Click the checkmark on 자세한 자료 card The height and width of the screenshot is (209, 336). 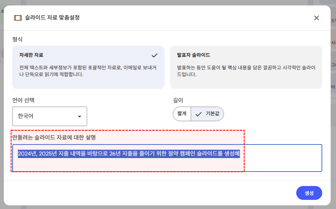(x=154, y=55)
